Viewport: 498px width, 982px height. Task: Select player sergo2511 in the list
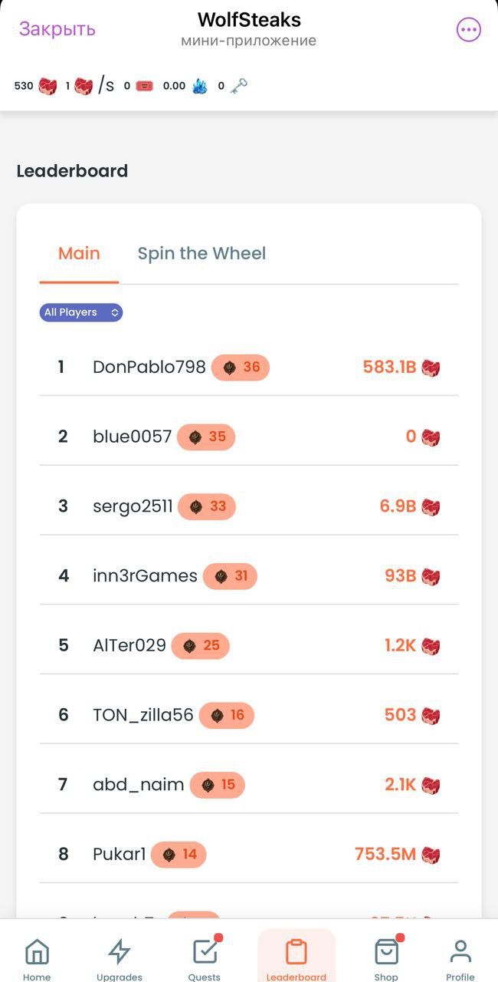click(133, 506)
